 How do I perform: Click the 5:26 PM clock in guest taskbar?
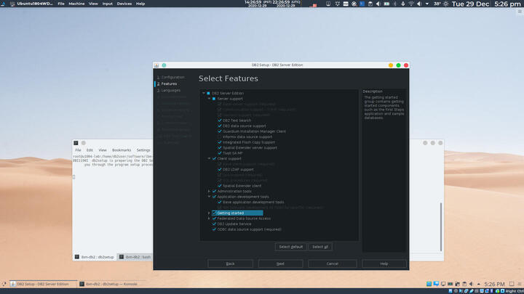click(x=494, y=284)
